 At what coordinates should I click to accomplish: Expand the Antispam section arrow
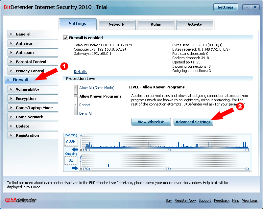point(11,53)
